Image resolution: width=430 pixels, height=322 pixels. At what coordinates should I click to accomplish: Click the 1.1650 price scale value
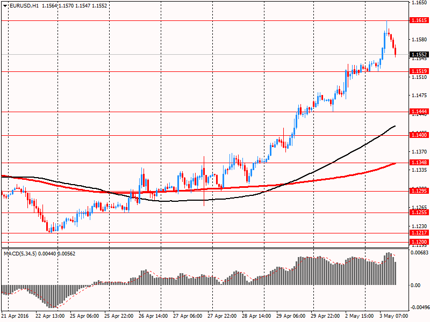click(419, 3)
